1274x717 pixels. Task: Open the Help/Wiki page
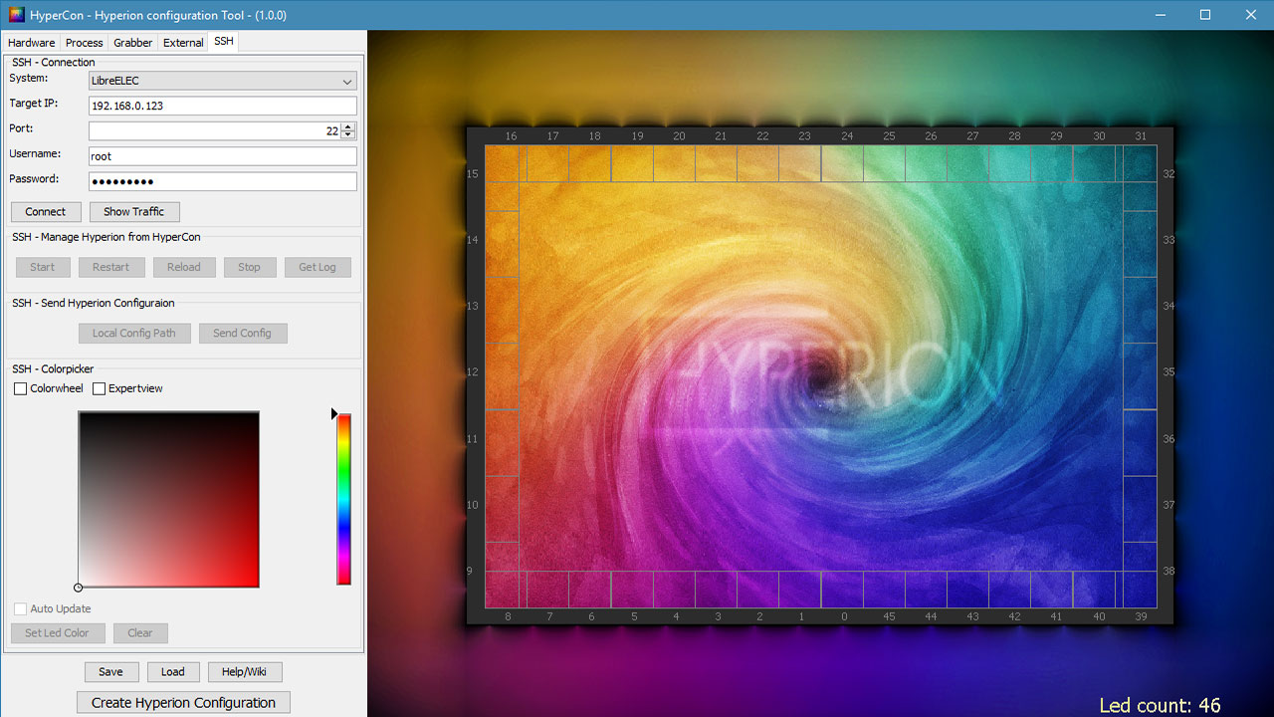pos(245,672)
